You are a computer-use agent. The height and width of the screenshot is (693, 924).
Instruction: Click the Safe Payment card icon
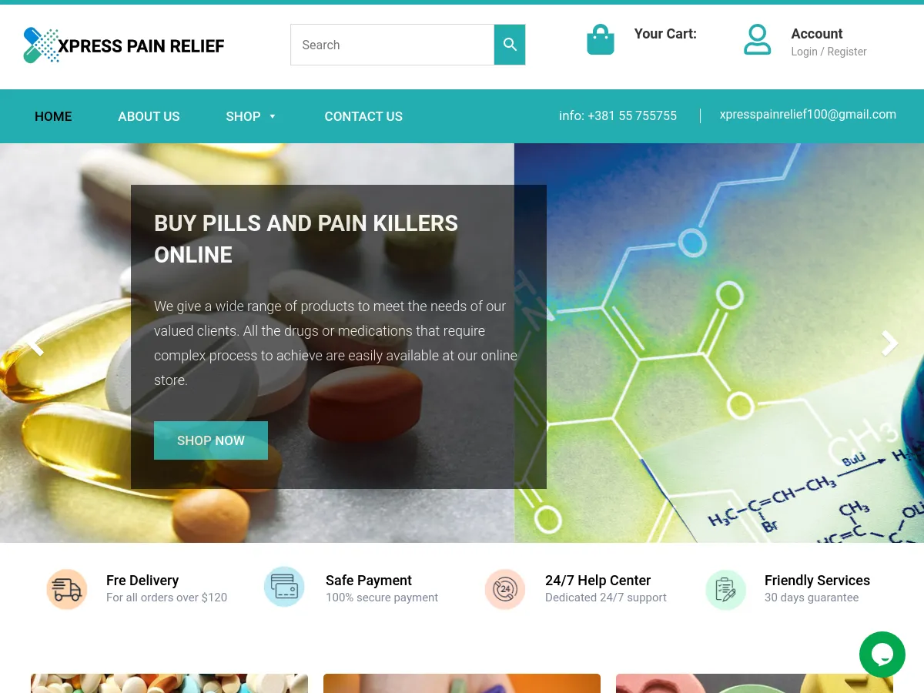pyautogui.click(x=284, y=587)
